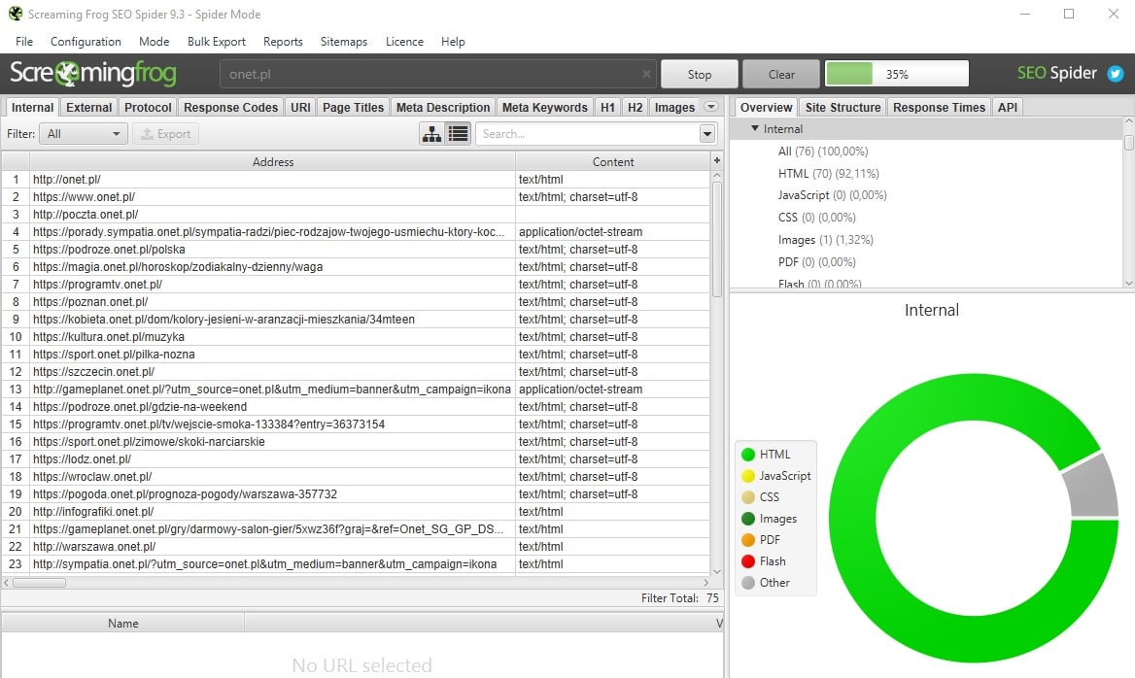The width and height of the screenshot is (1135, 678).
Task: Open the Configuration menu
Action: point(86,41)
